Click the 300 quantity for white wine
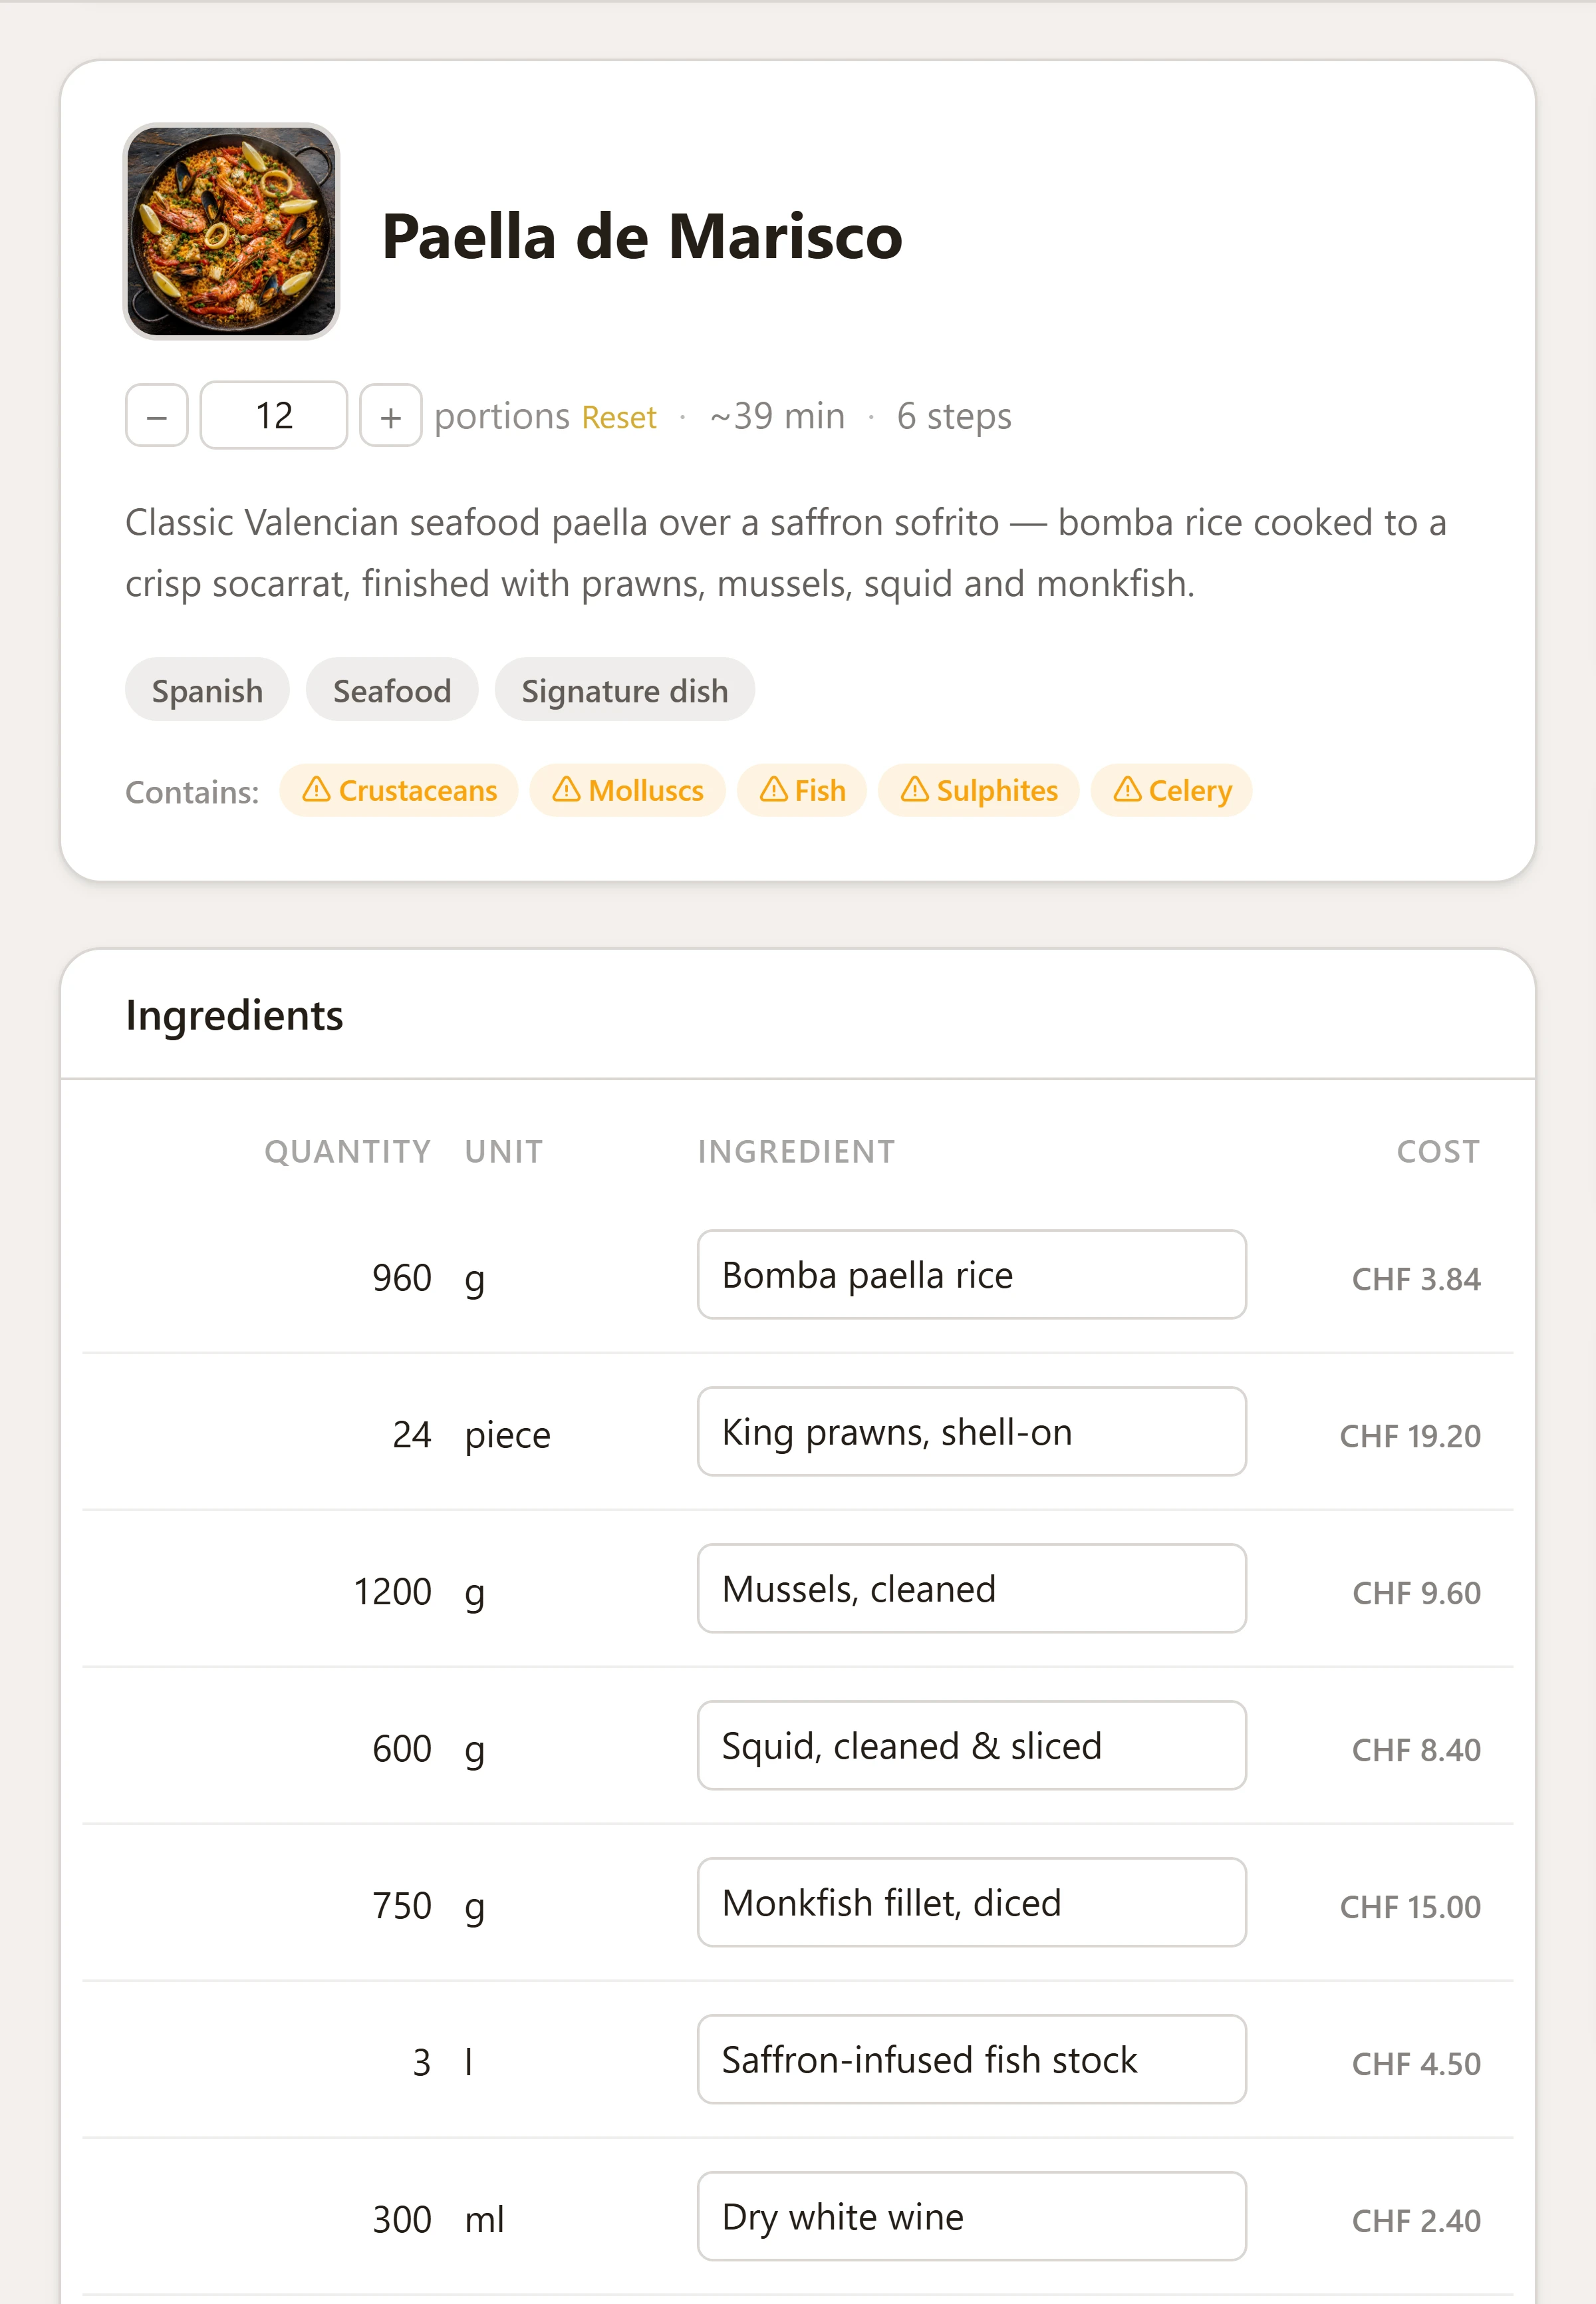Screen dimensions: 1596x2304 point(402,2220)
